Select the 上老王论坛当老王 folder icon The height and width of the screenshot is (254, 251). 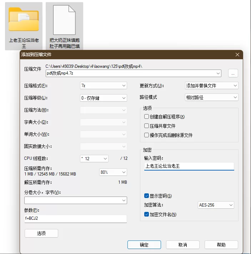pyautogui.click(x=24, y=19)
